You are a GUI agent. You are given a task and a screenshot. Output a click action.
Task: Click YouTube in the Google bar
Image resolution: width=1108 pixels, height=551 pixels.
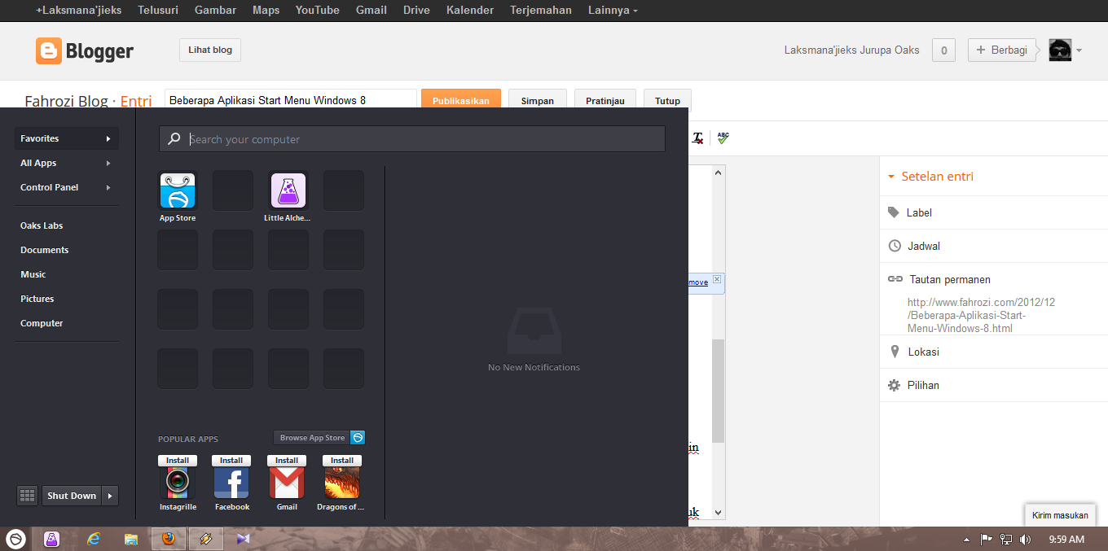click(318, 10)
